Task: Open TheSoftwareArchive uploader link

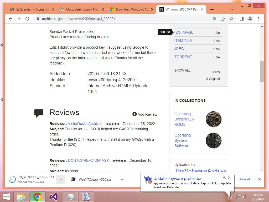Action: [x=200, y=170]
